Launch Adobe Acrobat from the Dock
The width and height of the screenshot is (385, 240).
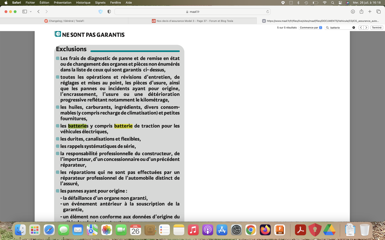pyautogui.click(x=300, y=230)
